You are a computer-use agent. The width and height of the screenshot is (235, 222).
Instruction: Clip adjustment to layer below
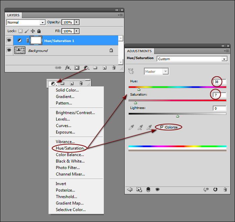pos(148,190)
